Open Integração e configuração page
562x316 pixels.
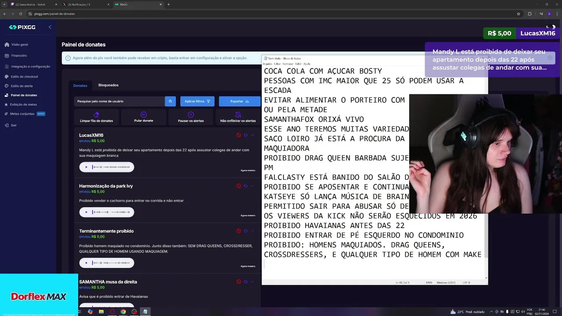point(27,67)
